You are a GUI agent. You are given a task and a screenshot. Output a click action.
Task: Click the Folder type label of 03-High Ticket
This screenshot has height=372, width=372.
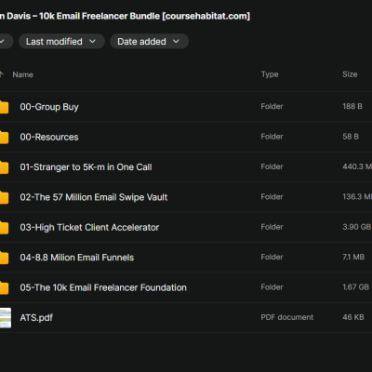click(272, 227)
